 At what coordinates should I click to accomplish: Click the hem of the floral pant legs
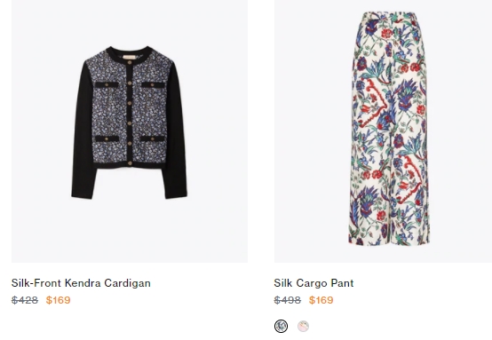pyautogui.click(x=388, y=240)
